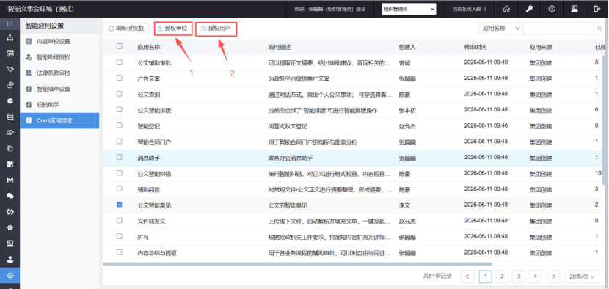This screenshot has height=289, width=609.
Task: Click the computer monitor icon in left rail
Action: 10,244
